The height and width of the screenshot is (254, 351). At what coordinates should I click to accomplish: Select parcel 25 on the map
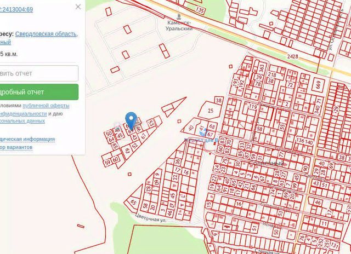210,111
